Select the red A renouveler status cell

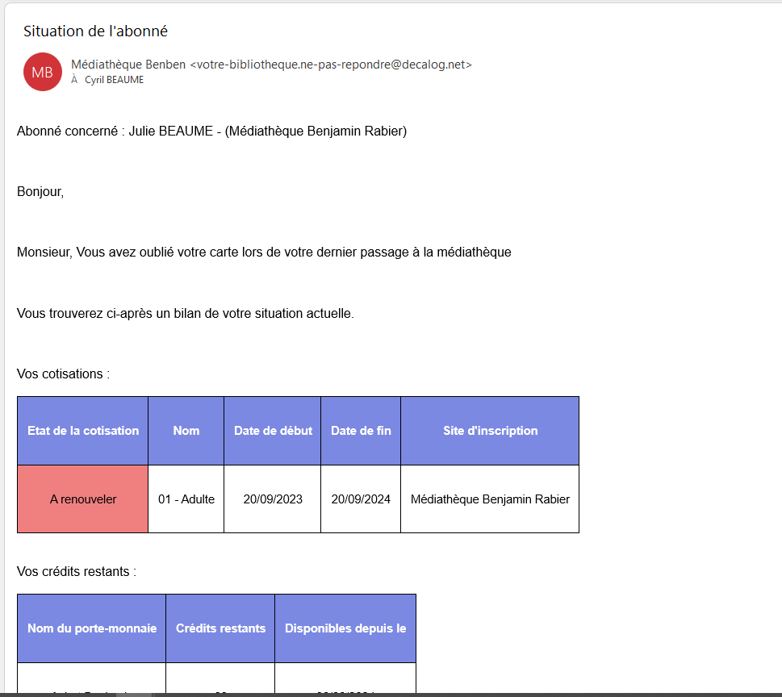pyautogui.click(x=82, y=499)
